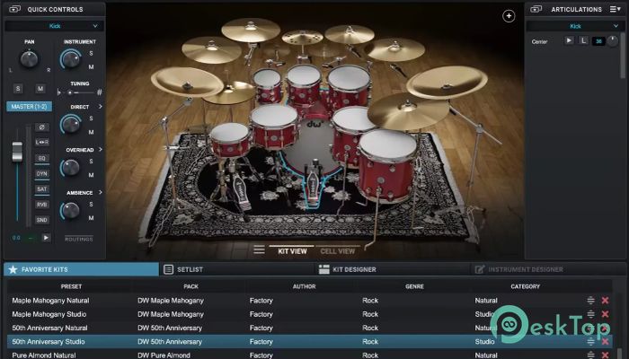Click the Routings button
This screenshot has height=359, width=629.
79,239
